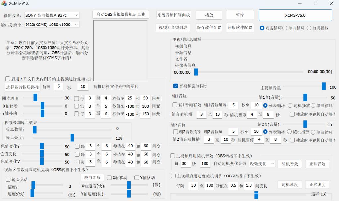Click the 选择图片图层路径 button

coord(23,87)
